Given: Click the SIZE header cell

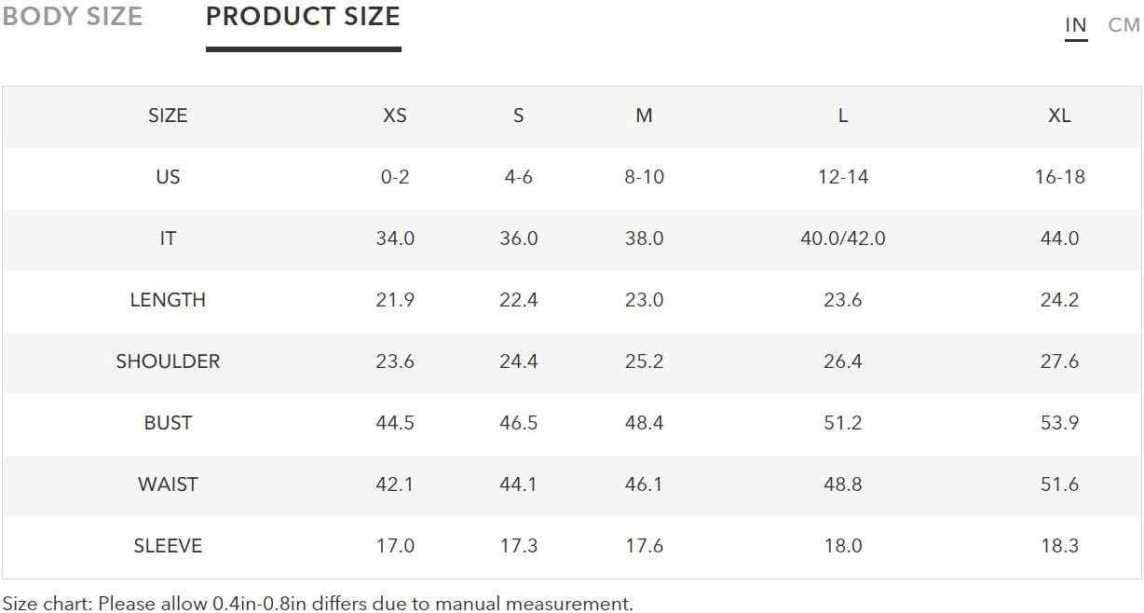Looking at the screenshot, I should (x=168, y=116).
